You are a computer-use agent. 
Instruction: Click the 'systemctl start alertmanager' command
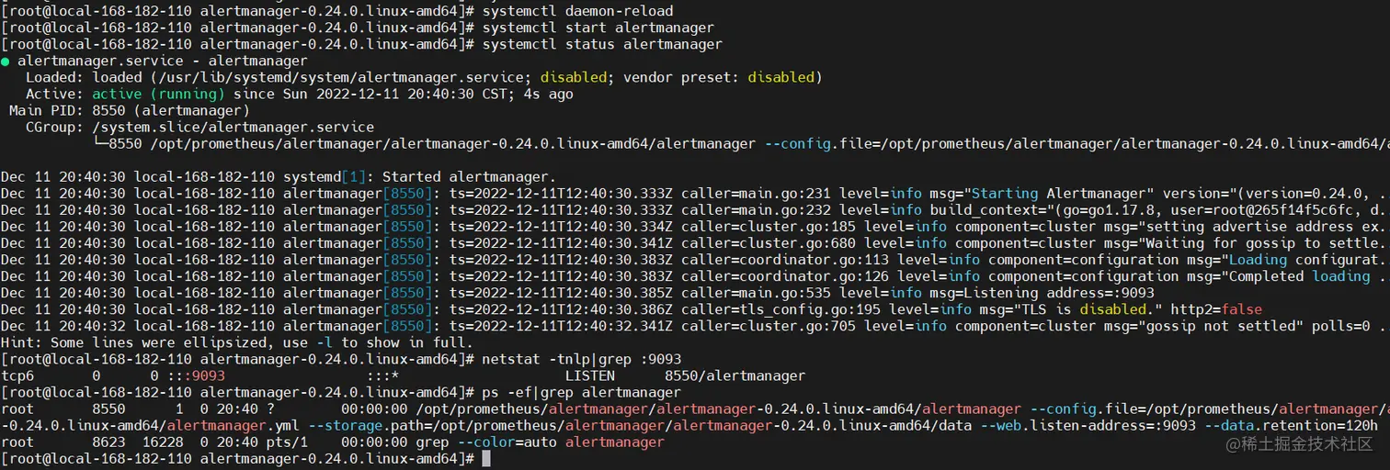598,28
